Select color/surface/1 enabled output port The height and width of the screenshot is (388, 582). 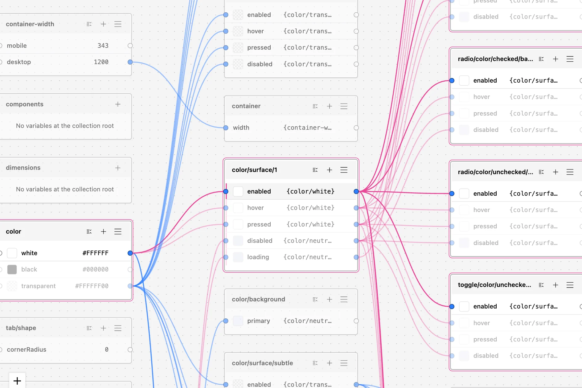tap(356, 191)
